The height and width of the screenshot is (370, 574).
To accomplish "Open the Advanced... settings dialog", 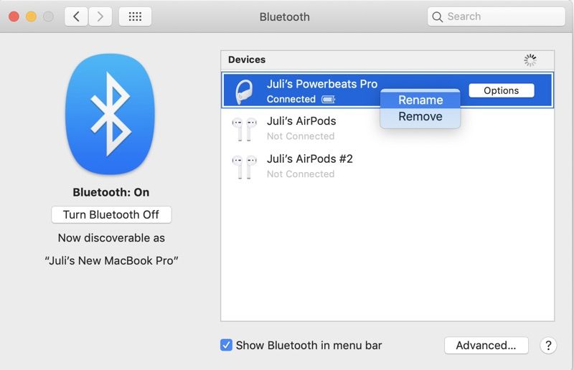I will click(486, 346).
